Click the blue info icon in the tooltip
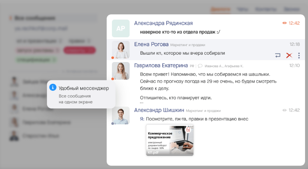Screen dimensions: 308x169 click(53, 87)
